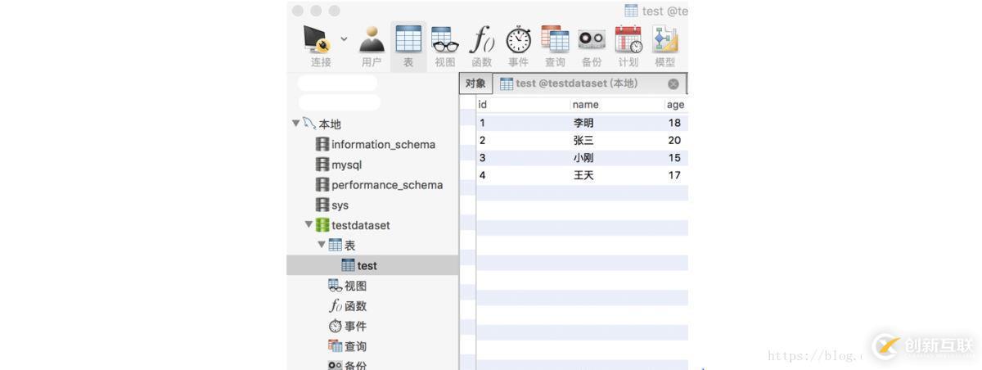Viewport: 982px width, 370px height.
Task: Select the performance_schema database
Action: point(387,185)
